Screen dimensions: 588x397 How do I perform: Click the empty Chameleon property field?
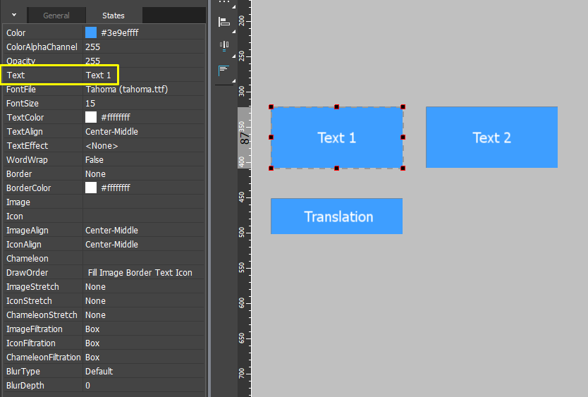(144, 259)
